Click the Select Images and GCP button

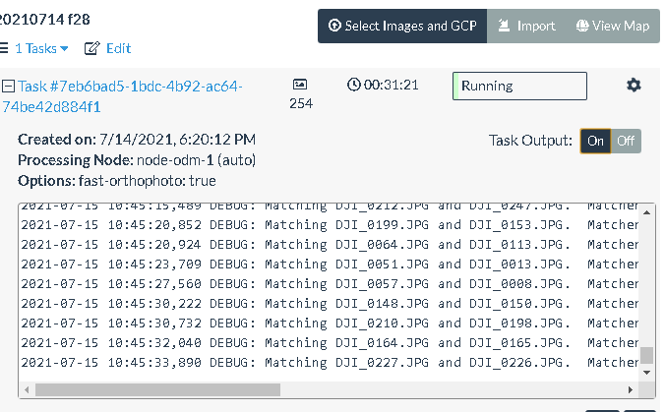pos(402,27)
